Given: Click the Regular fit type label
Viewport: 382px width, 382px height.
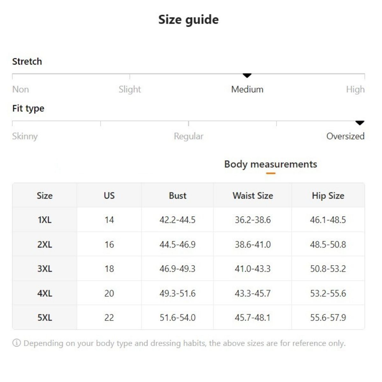Looking at the screenshot, I should (x=188, y=136).
